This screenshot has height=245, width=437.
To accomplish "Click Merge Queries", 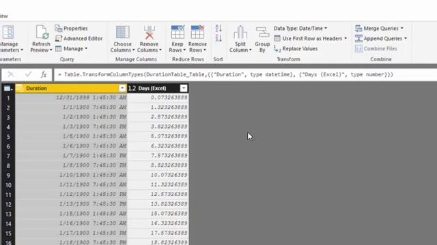I will click(378, 29).
